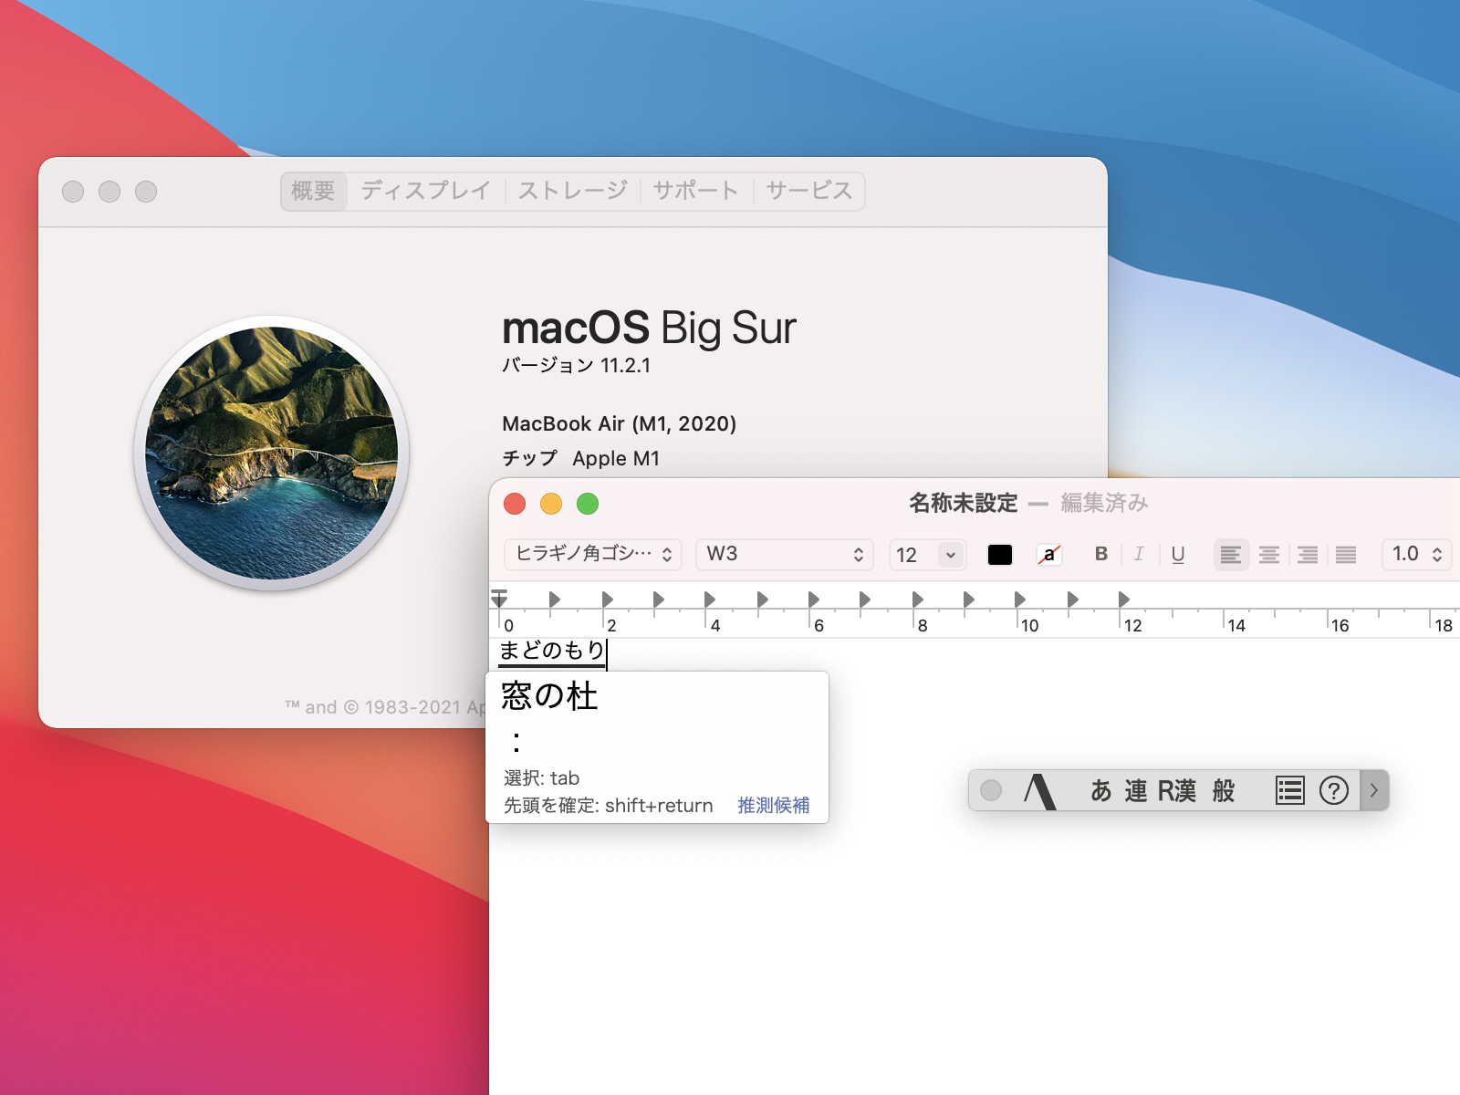Toggle italic formatting in TextEdit
The image size is (1460, 1095).
(1139, 554)
